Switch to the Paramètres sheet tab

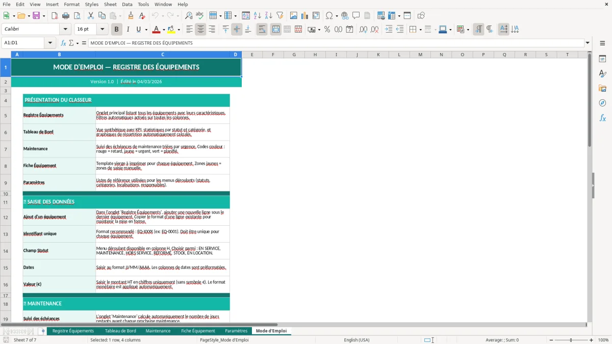(x=236, y=331)
